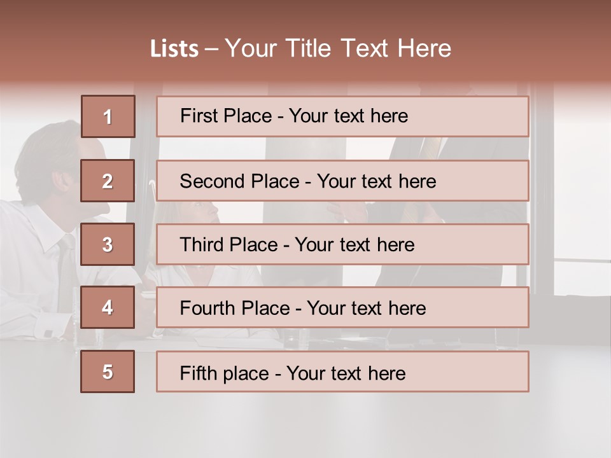Viewport: 611px width, 458px height.
Task: Click the bold word 'Lists' in title
Action: pyautogui.click(x=174, y=49)
